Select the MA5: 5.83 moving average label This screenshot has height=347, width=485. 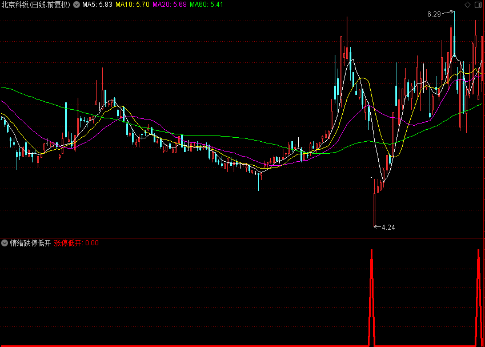tap(97, 5)
